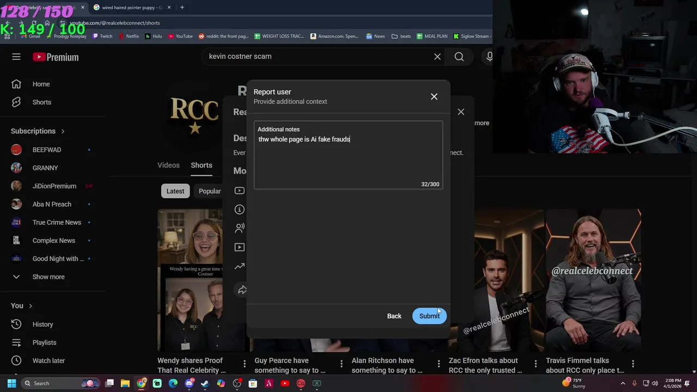Open Microsoft Edge from the taskbar
Image resolution: width=697 pixels, height=392 pixels.
[173, 383]
